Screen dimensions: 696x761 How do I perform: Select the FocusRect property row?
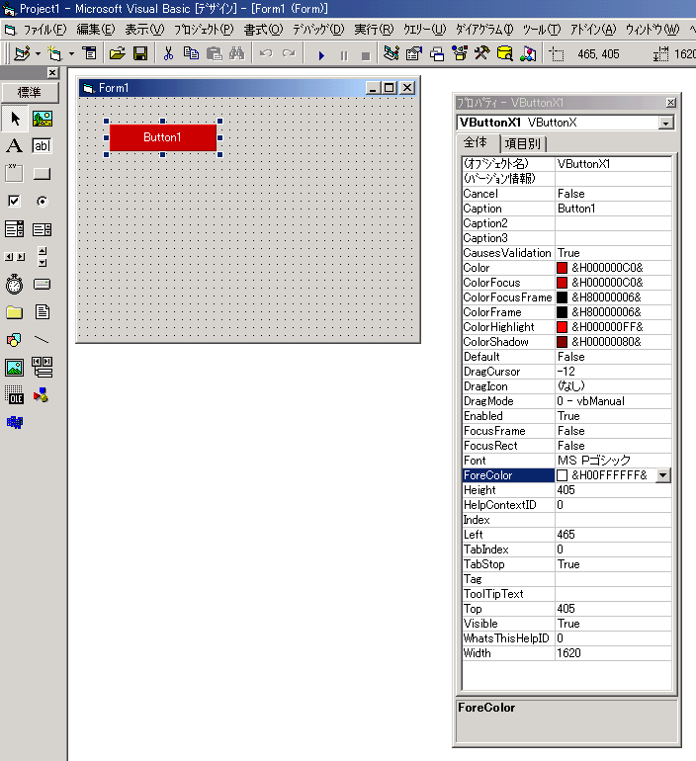click(566, 446)
